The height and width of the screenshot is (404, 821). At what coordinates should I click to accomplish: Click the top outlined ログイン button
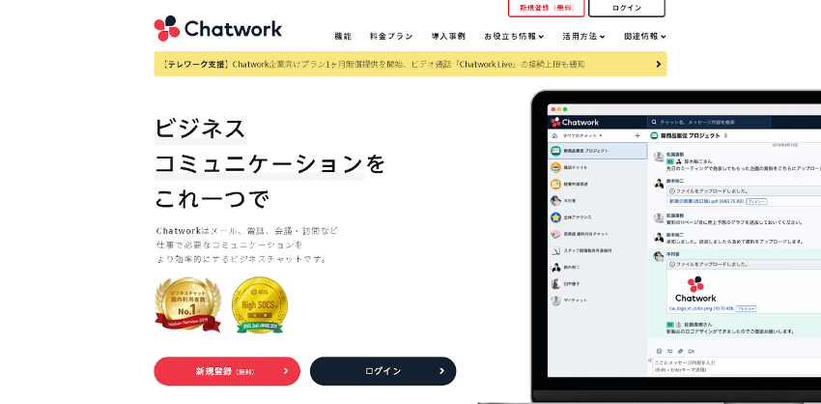(627, 8)
